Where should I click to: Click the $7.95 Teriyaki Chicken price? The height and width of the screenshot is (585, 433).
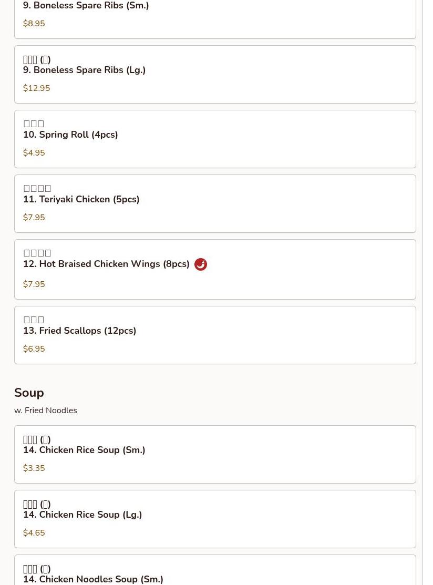[34, 217]
